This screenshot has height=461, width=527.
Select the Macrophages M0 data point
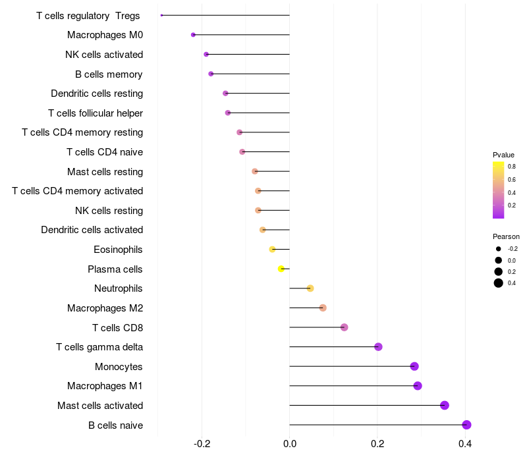[x=193, y=35]
